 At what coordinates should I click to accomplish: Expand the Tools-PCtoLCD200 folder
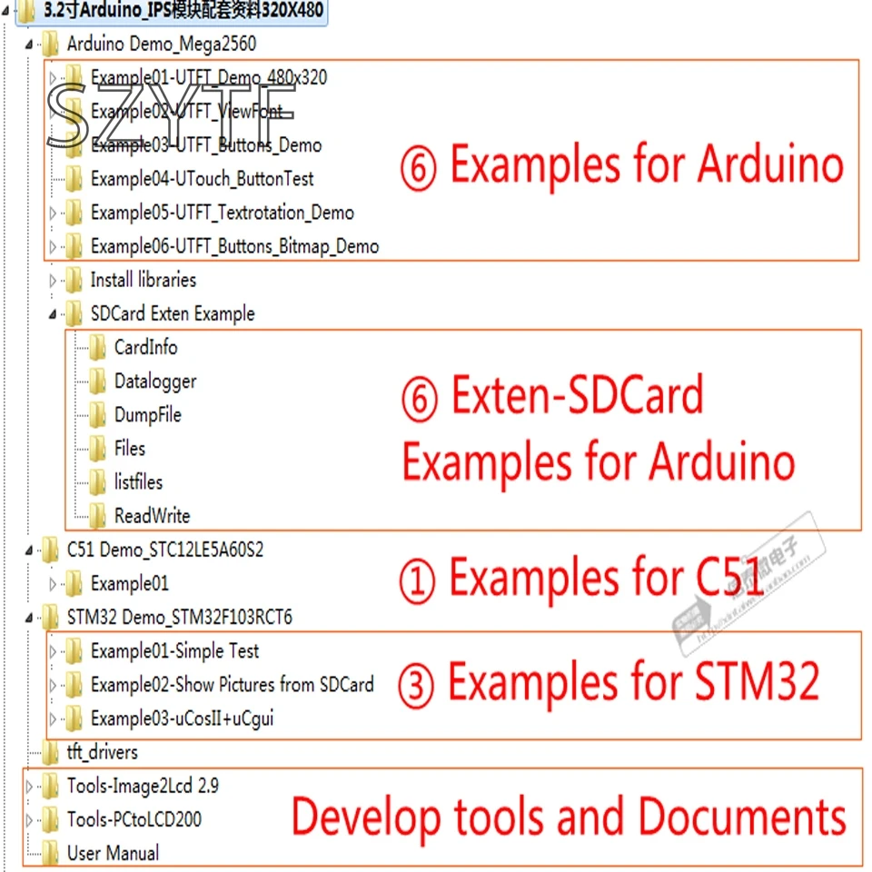tap(29, 819)
